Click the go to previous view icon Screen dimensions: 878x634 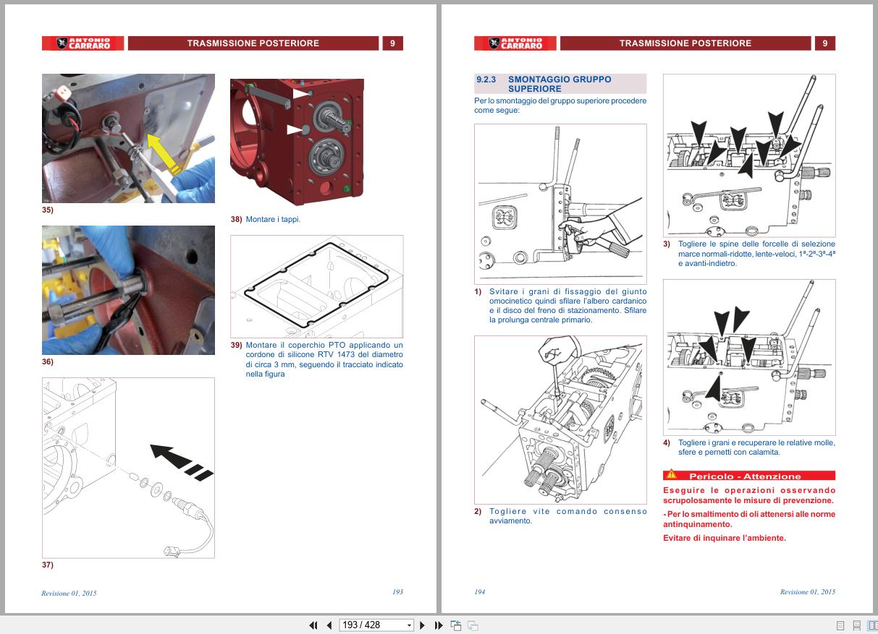pyautogui.click(x=456, y=625)
